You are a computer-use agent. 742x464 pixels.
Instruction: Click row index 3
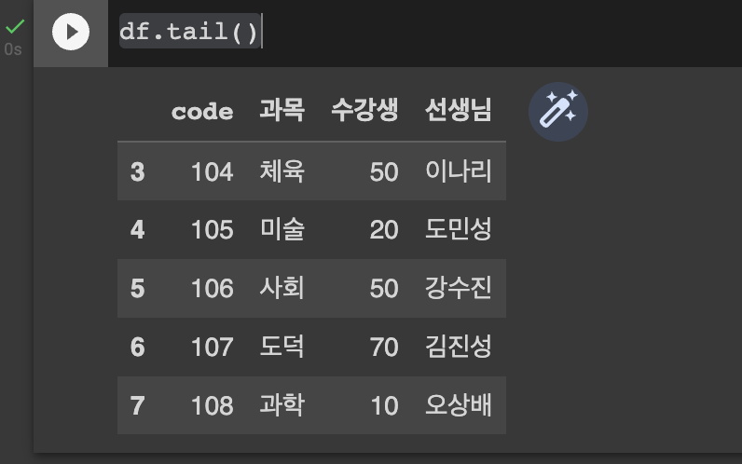tap(137, 171)
